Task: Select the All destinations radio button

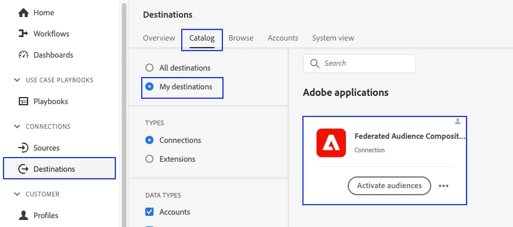Action: click(149, 68)
